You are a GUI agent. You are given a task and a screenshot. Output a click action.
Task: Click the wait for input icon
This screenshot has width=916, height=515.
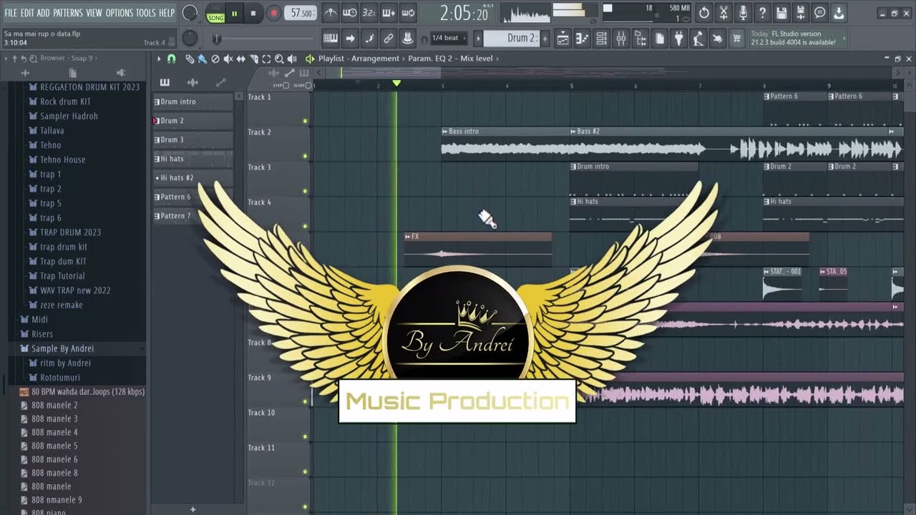(x=349, y=13)
